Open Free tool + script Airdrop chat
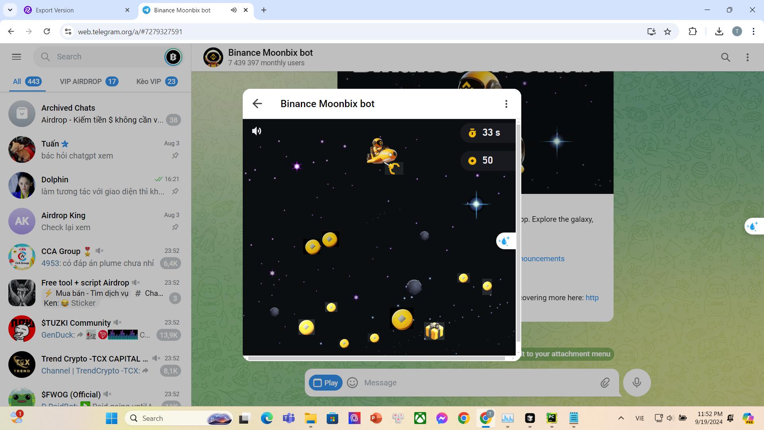 95,293
